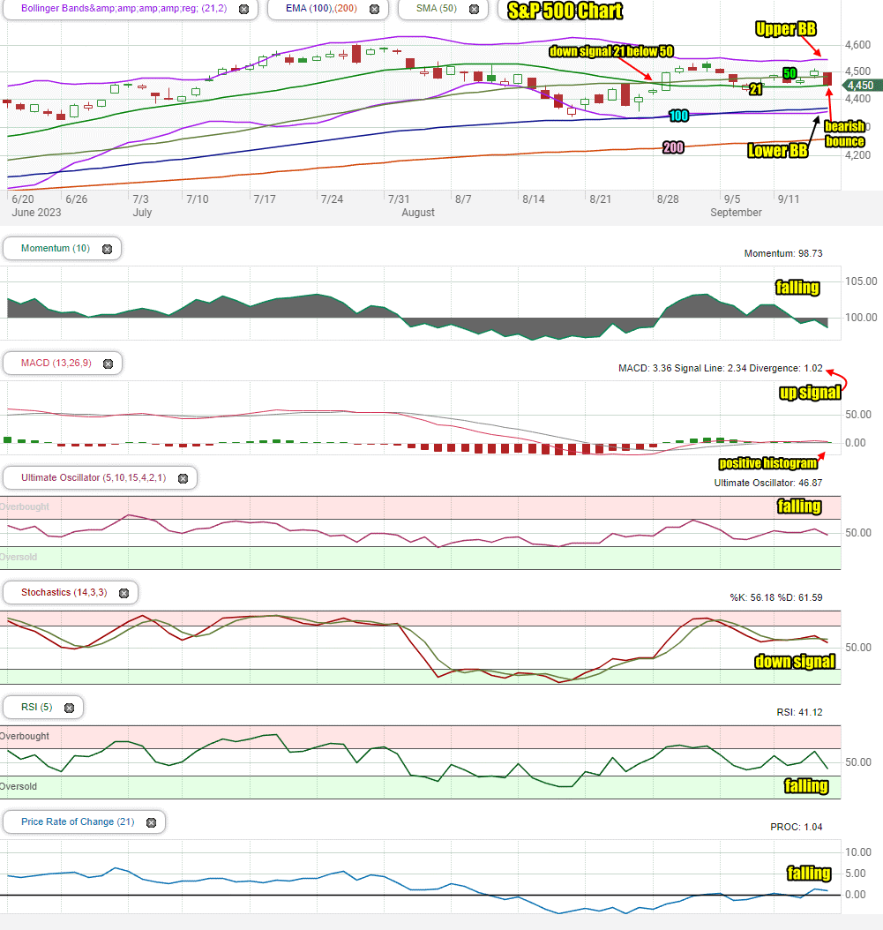Click the 'RSI: 41.12' readout
The height and width of the screenshot is (930, 883).
tap(799, 712)
